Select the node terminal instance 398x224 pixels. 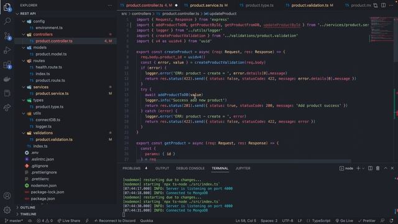346,168
